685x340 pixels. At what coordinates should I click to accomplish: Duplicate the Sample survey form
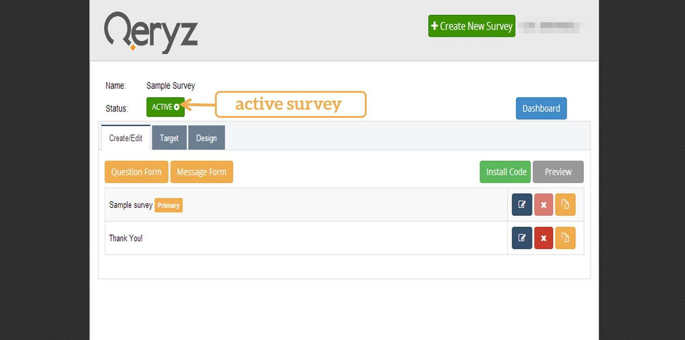[565, 205]
